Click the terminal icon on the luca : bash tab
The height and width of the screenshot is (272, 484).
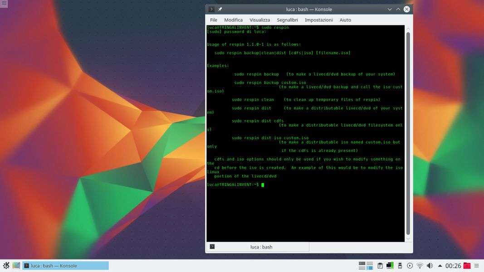212,247
